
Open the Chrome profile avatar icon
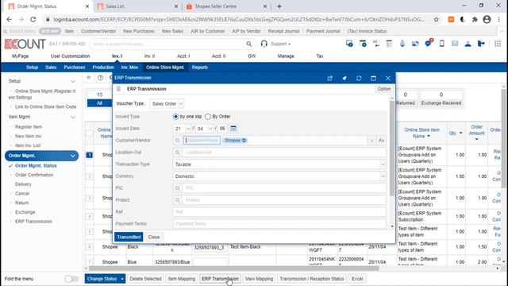click(487, 19)
